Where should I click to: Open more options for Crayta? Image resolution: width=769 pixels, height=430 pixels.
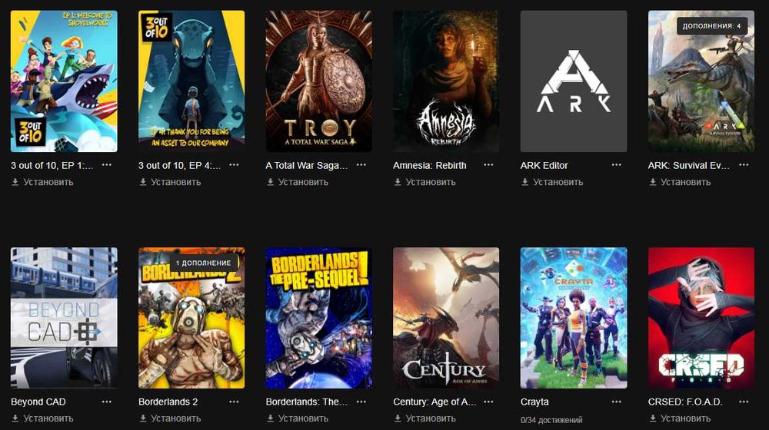coord(616,402)
